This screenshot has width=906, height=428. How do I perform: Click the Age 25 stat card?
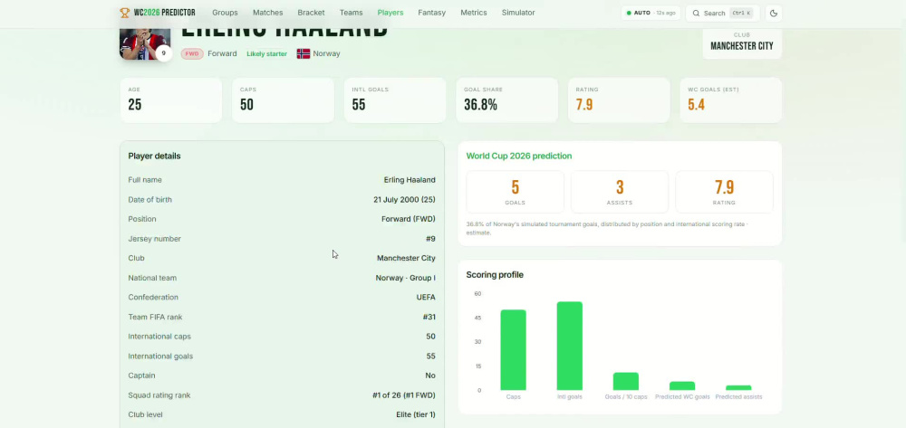click(x=171, y=100)
